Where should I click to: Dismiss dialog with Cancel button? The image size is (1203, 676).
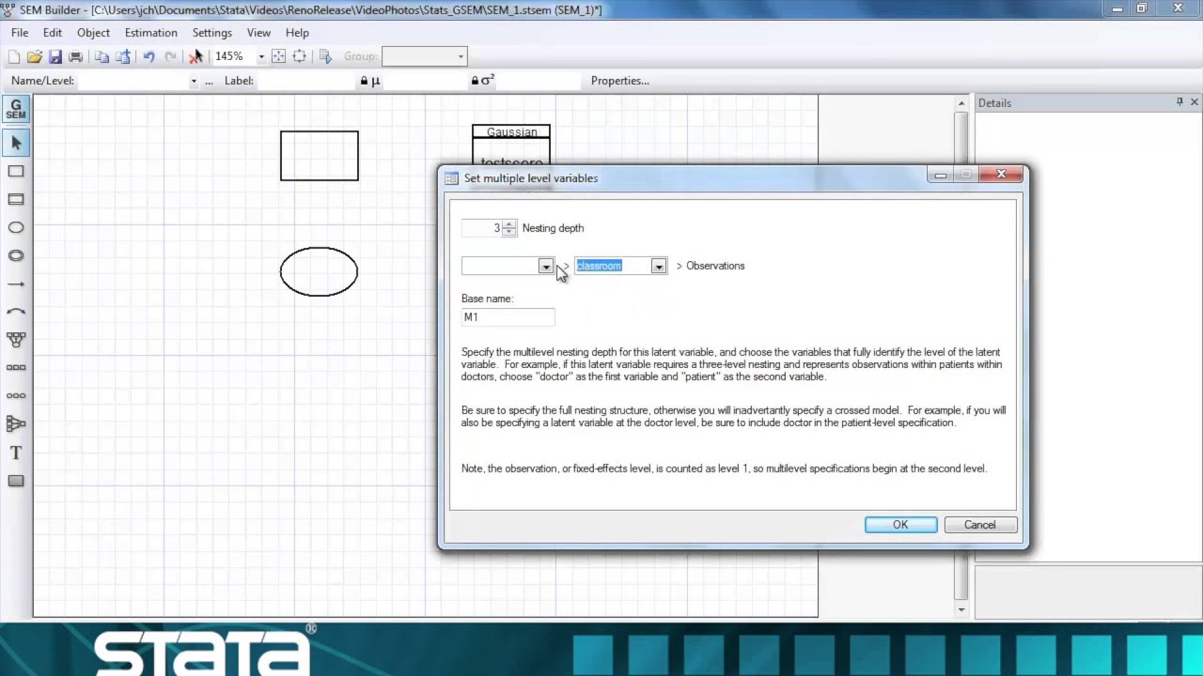point(979,525)
